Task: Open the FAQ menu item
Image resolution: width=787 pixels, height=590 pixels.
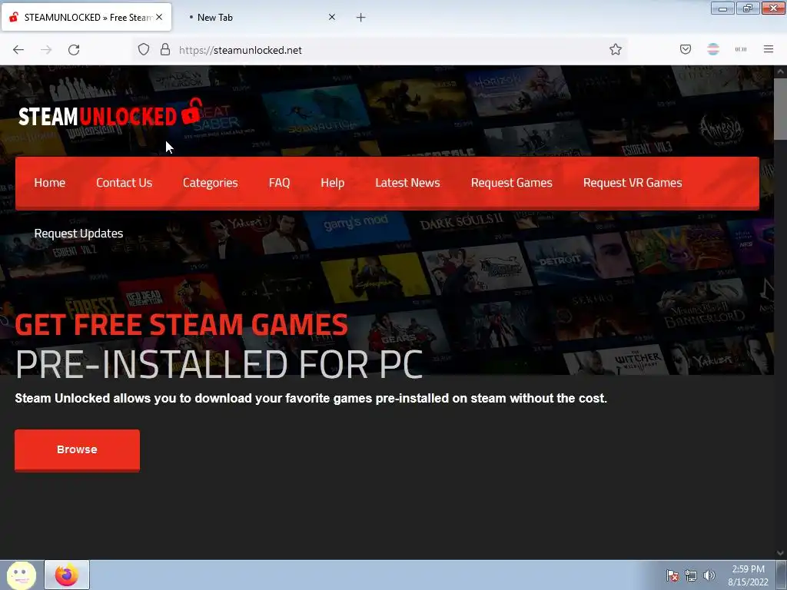Action: (279, 183)
